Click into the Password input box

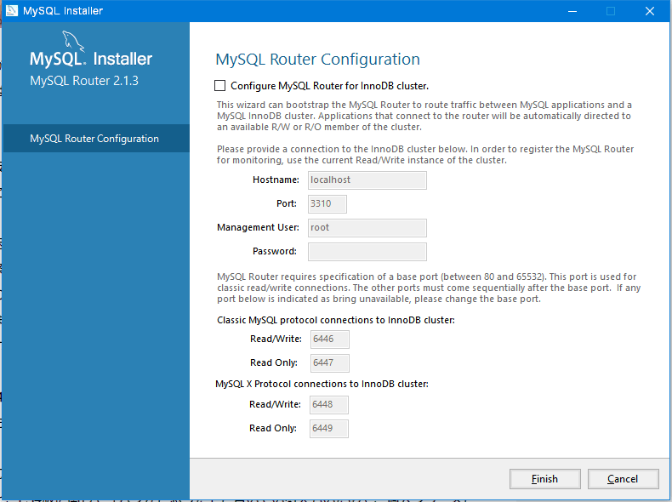pos(367,252)
